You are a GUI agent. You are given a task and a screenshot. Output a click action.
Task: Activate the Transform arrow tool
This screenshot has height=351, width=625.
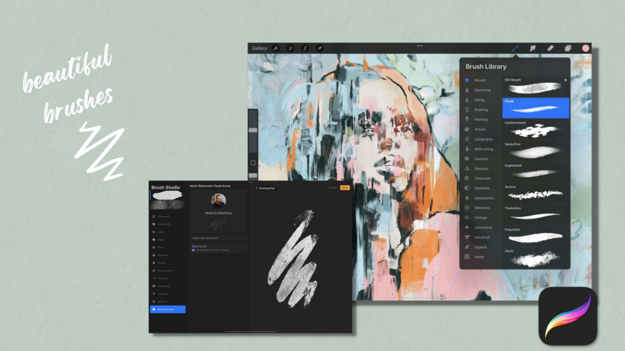(319, 48)
